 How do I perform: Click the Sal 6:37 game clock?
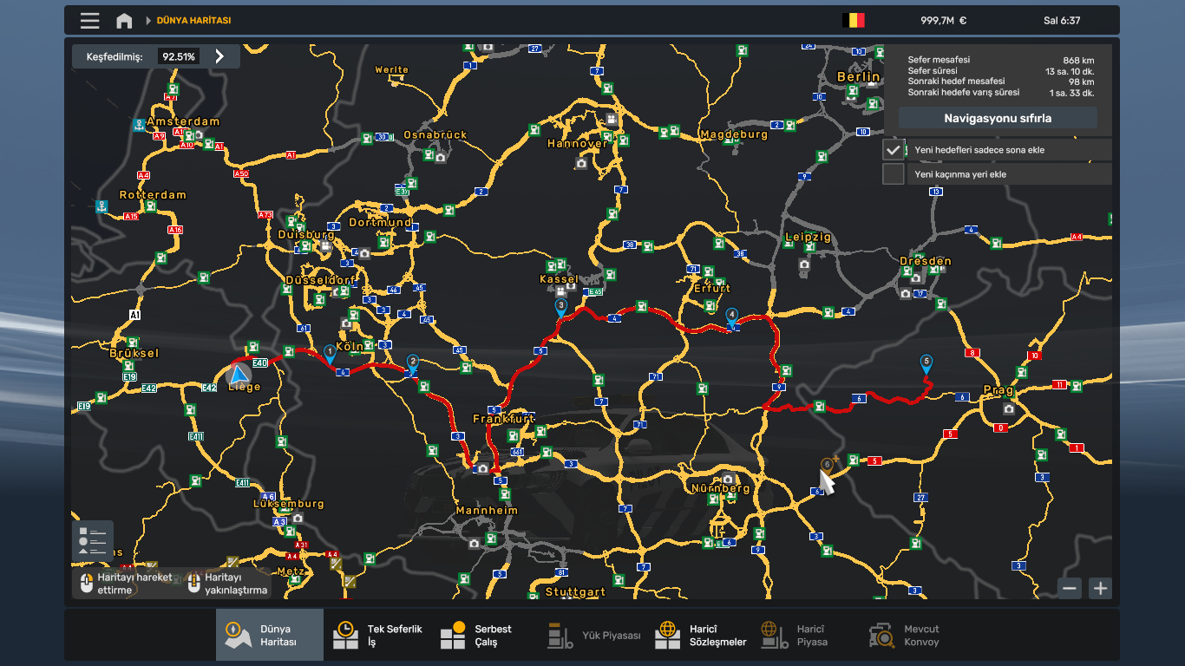1062,21
